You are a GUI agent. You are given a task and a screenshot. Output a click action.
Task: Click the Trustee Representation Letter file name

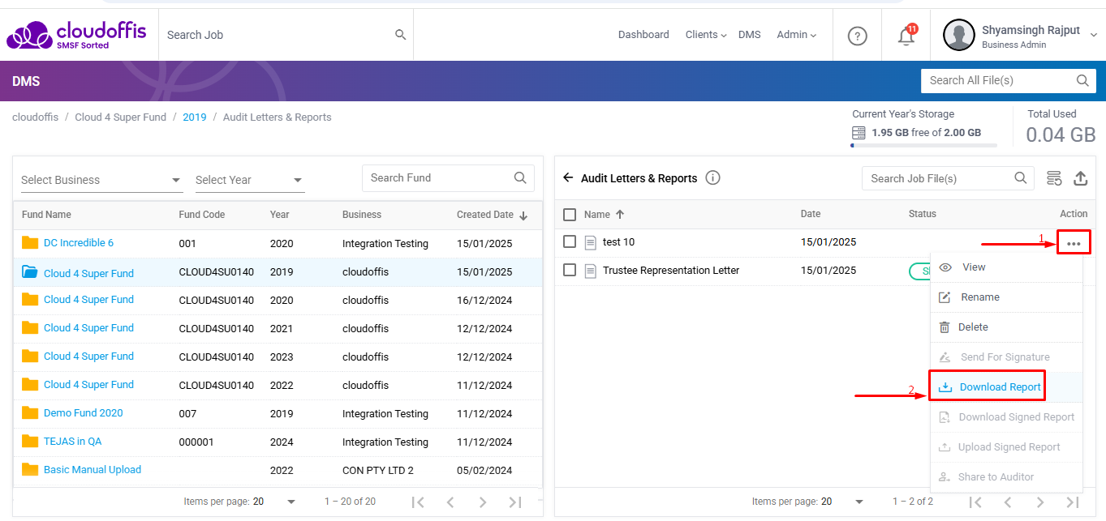[671, 271]
